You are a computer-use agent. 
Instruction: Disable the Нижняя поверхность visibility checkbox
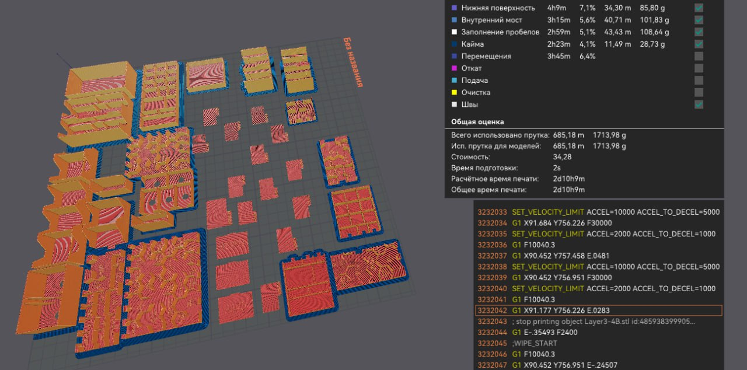[x=699, y=8]
